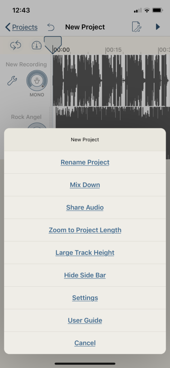Tap Share Audio in the sheet
The width and height of the screenshot is (170, 368).
pos(85,207)
